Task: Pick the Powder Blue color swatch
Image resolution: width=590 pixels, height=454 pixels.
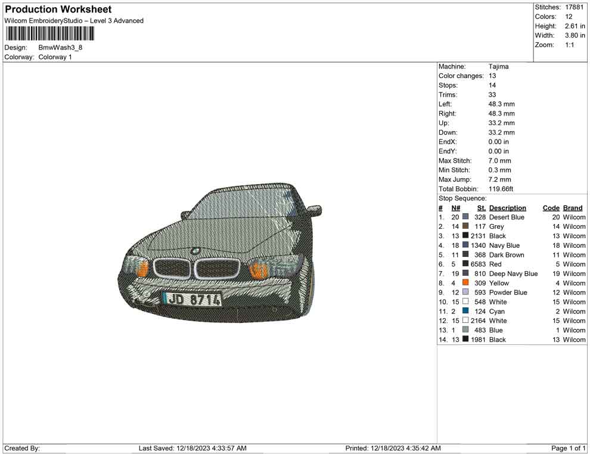Action: 465,293
